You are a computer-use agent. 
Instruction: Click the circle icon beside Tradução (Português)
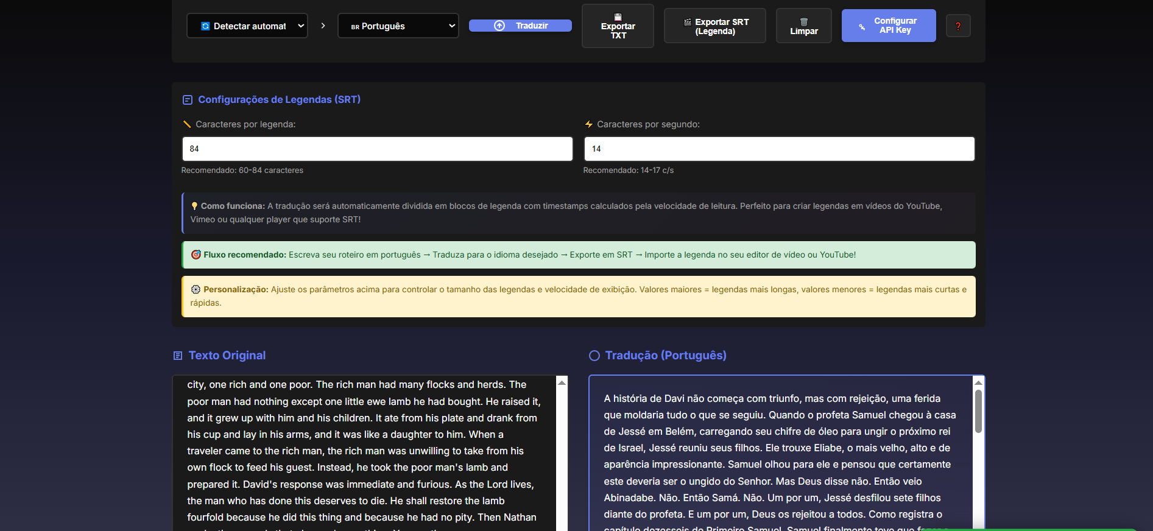[594, 356]
